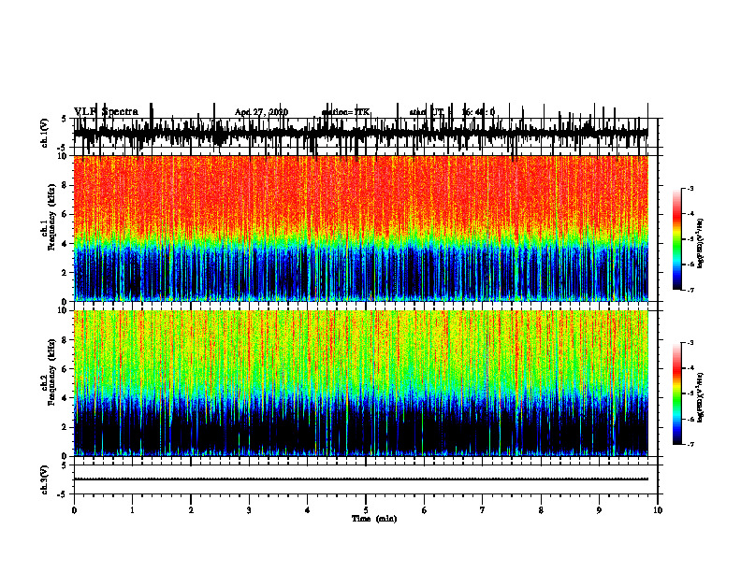The width and height of the screenshot is (741, 572).
Task: Click the flat ch.3 voltage trace
Action: coord(361,479)
